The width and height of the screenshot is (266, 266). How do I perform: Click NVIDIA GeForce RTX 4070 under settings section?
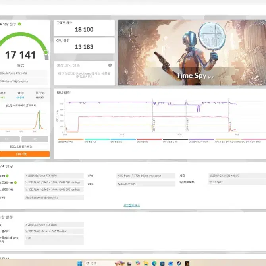click(54, 225)
